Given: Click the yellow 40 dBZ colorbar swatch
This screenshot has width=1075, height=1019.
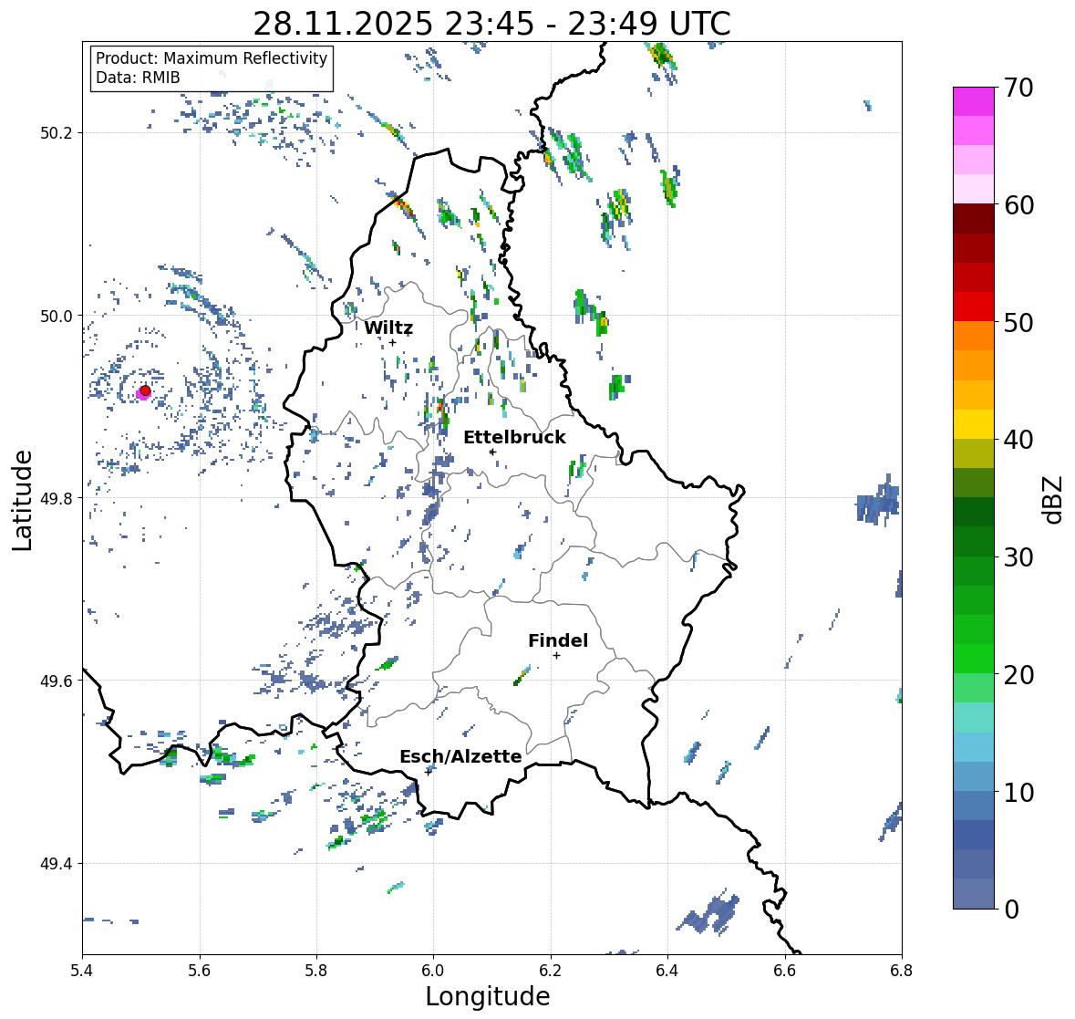Looking at the screenshot, I should click(974, 424).
